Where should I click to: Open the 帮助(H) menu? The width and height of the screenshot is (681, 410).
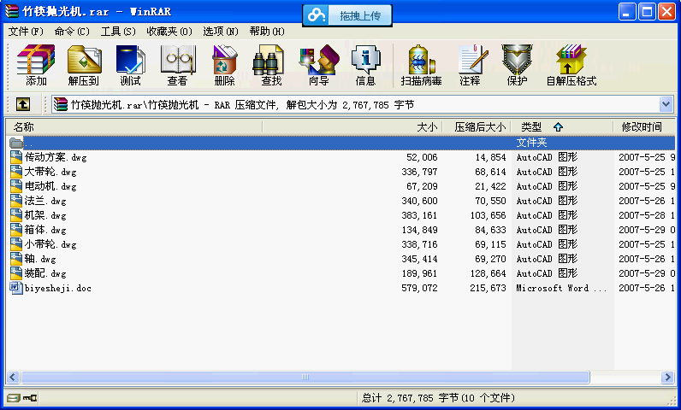(x=267, y=32)
